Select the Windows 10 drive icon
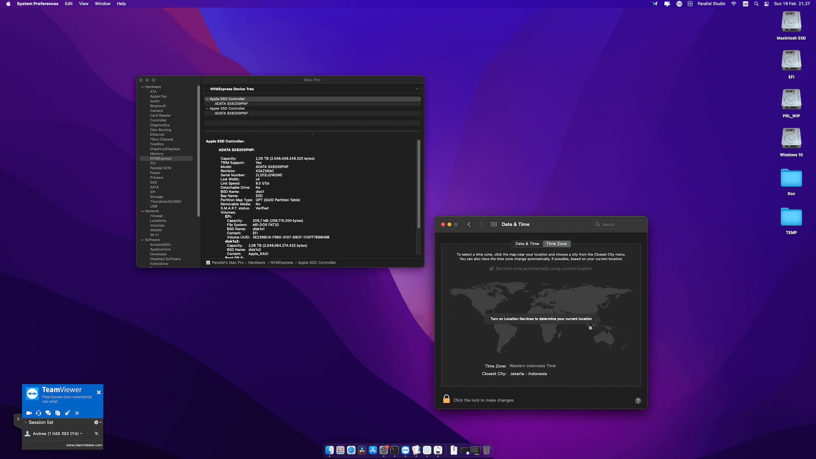This screenshot has width=816, height=459. pos(791,139)
